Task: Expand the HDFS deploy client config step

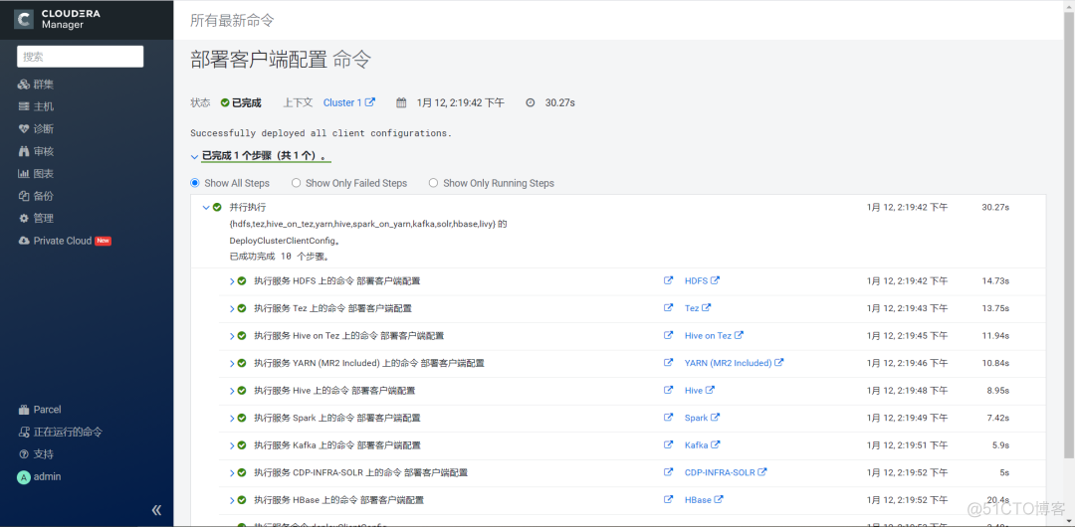Action: coord(232,281)
